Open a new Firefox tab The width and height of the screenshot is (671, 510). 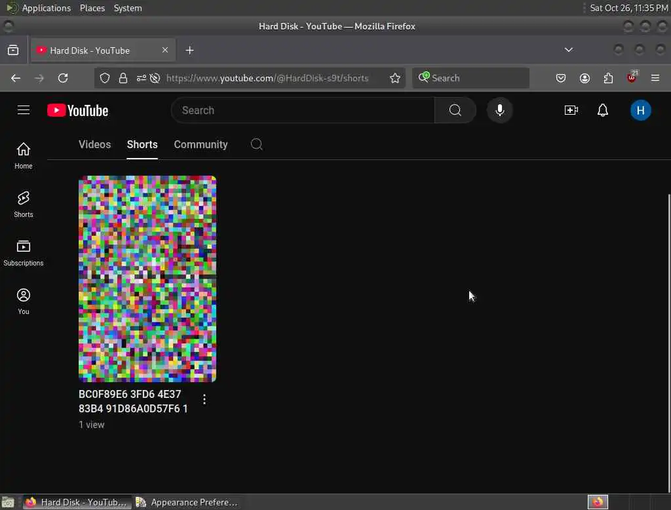(x=189, y=50)
